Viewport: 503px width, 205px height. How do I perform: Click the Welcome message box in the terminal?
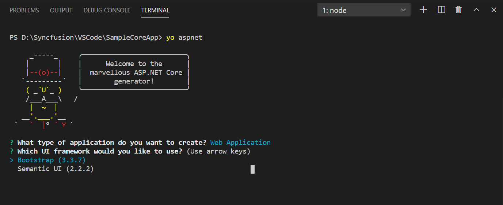tap(134, 72)
